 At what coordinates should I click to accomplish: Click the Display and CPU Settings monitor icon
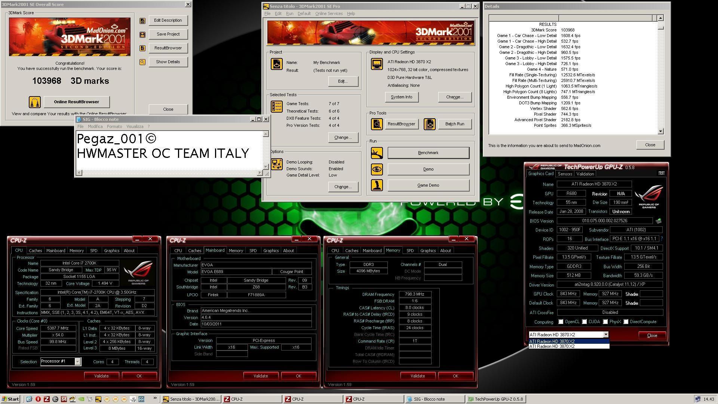(x=377, y=64)
